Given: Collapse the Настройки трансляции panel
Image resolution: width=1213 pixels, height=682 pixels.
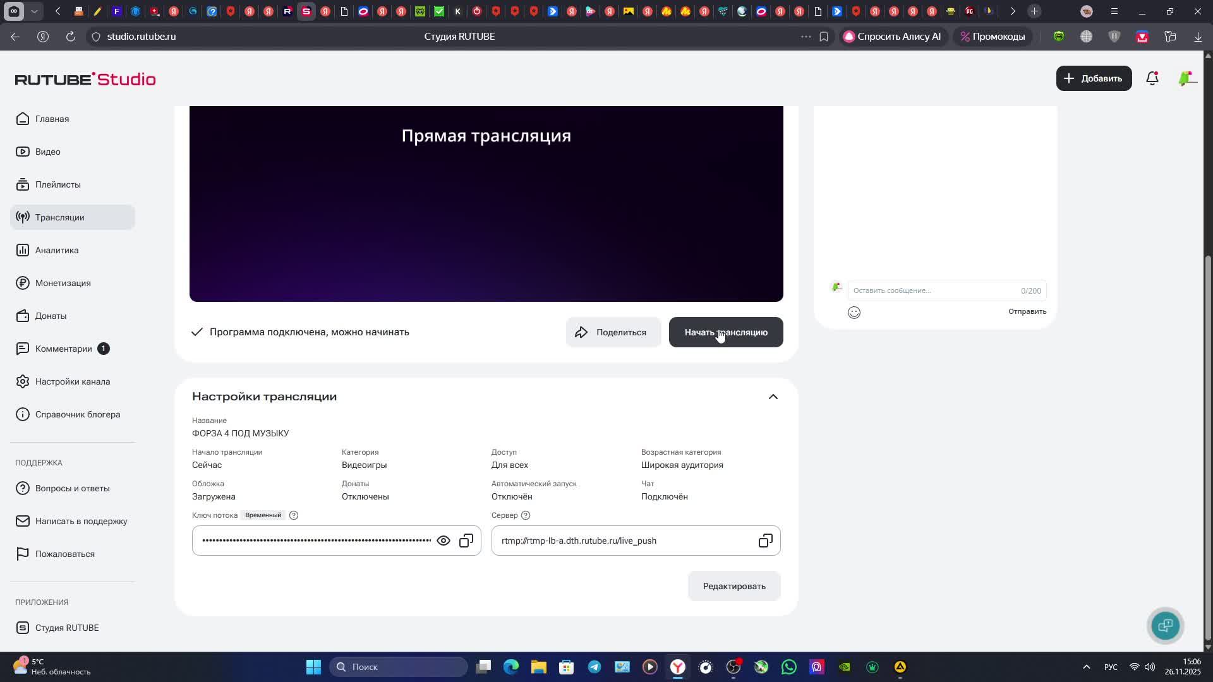Looking at the screenshot, I should (x=773, y=397).
